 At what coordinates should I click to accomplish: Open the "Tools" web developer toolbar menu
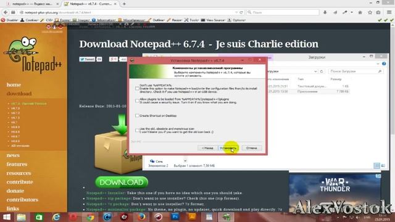click(x=192, y=20)
